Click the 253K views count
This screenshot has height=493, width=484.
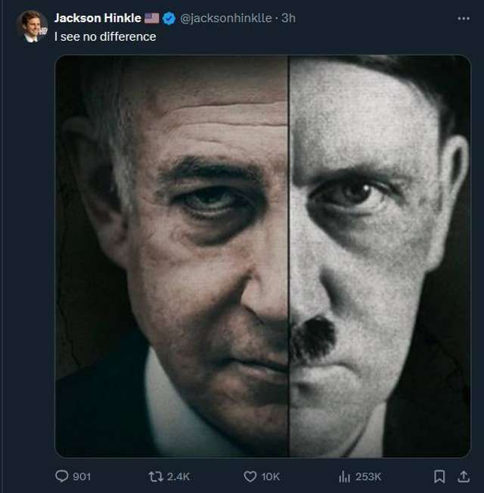point(368,476)
